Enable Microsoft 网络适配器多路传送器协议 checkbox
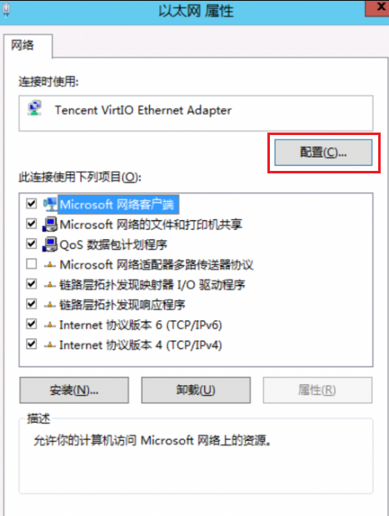This screenshot has height=516, width=389. [x=32, y=264]
